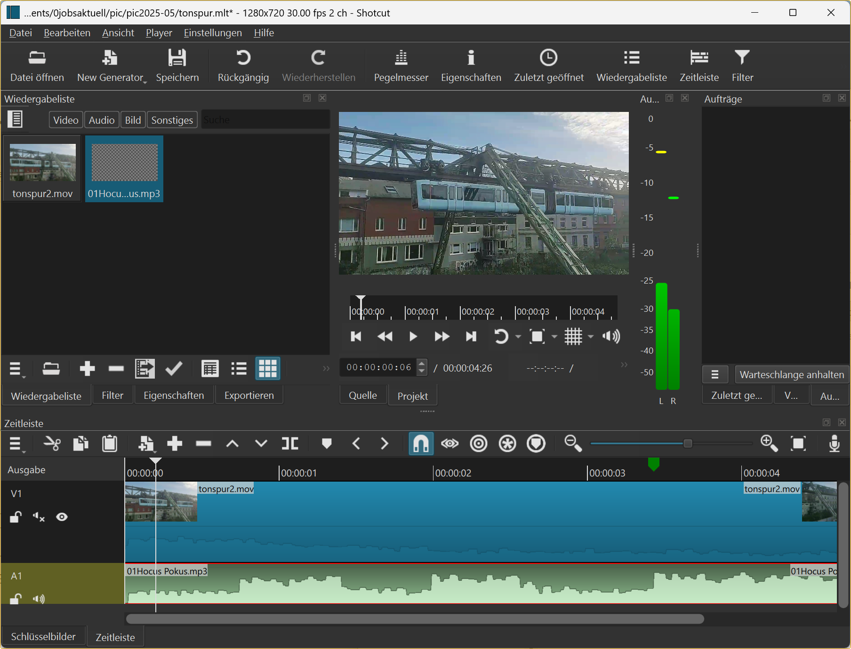Viewport: 851px width, 649px height.
Task: Toggle timeline snapping magnet
Action: 421,443
